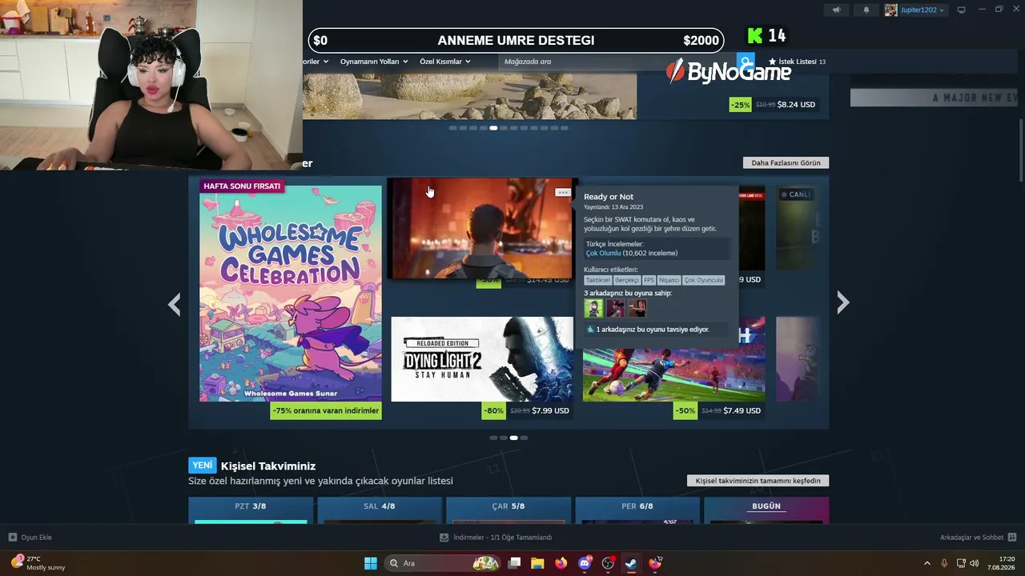The height and width of the screenshot is (576, 1025).
Task: Click the microphone tray icon
Action: coord(944,563)
